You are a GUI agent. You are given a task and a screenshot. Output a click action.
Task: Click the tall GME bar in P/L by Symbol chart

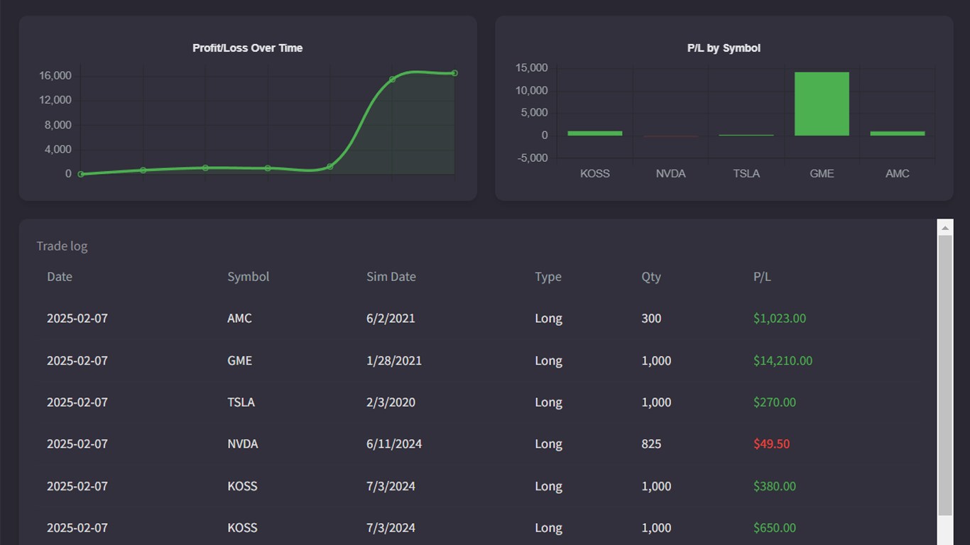tap(822, 104)
